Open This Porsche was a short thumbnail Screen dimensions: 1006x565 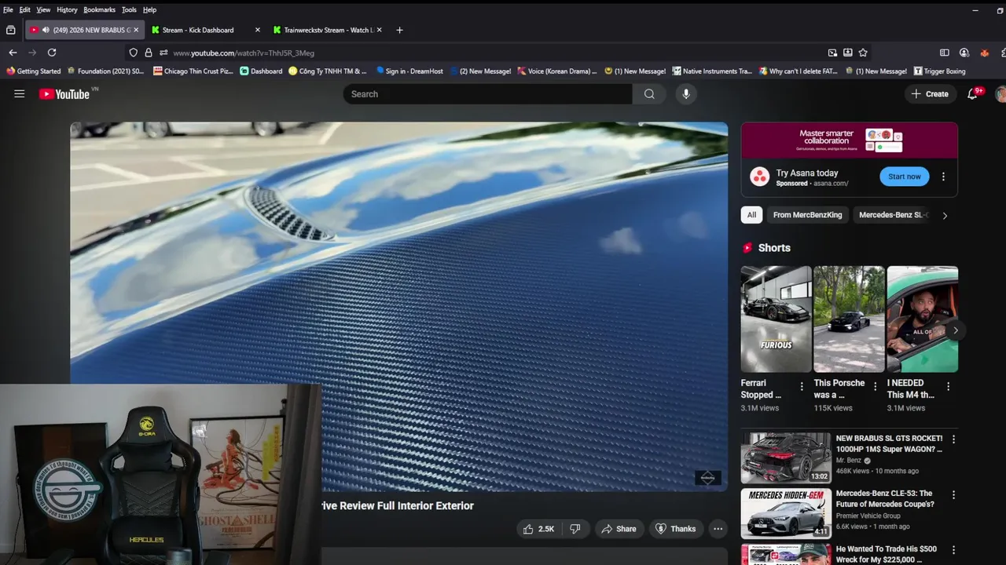pyautogui.click(x=849, y=319)
